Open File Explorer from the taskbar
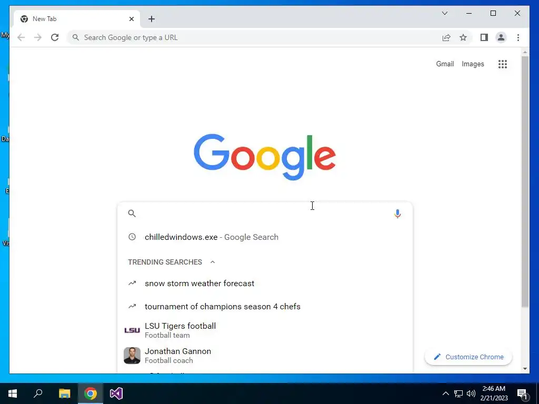 pyautogui.click(x=64, y=393)
